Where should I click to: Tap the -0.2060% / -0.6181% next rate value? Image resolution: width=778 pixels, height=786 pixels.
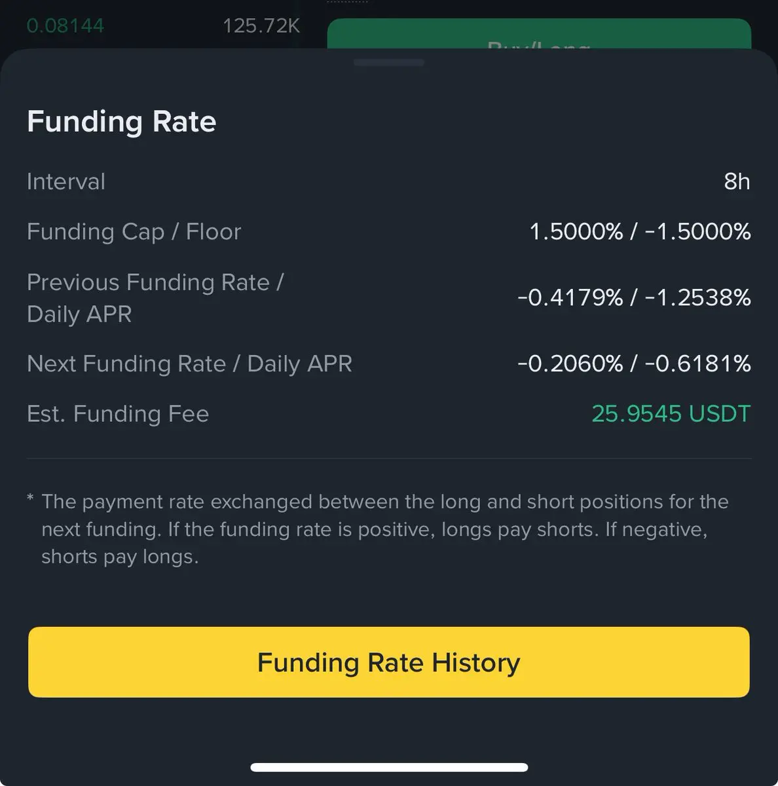tap(634, 364)
